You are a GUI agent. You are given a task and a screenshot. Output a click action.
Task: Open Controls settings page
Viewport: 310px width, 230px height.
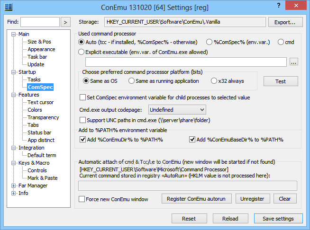pos(37,170)
